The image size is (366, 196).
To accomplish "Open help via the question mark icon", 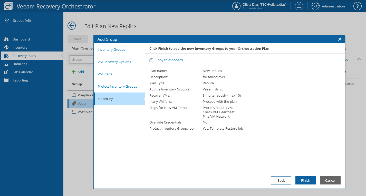I will [x=357, y=6].
